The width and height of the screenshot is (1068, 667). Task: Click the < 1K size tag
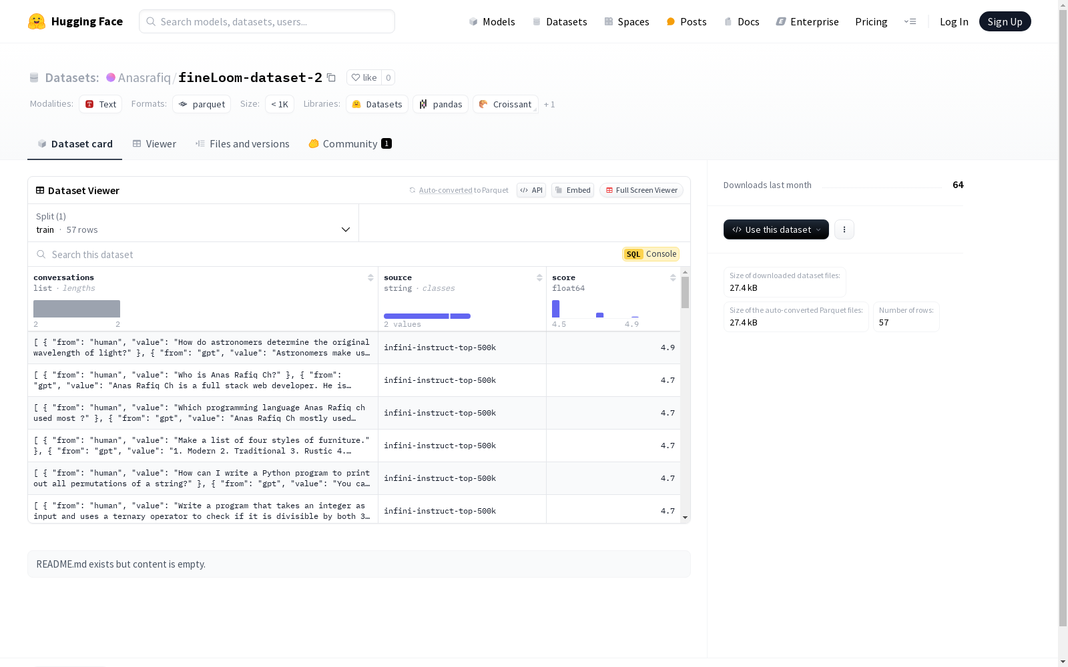[280, 104]
